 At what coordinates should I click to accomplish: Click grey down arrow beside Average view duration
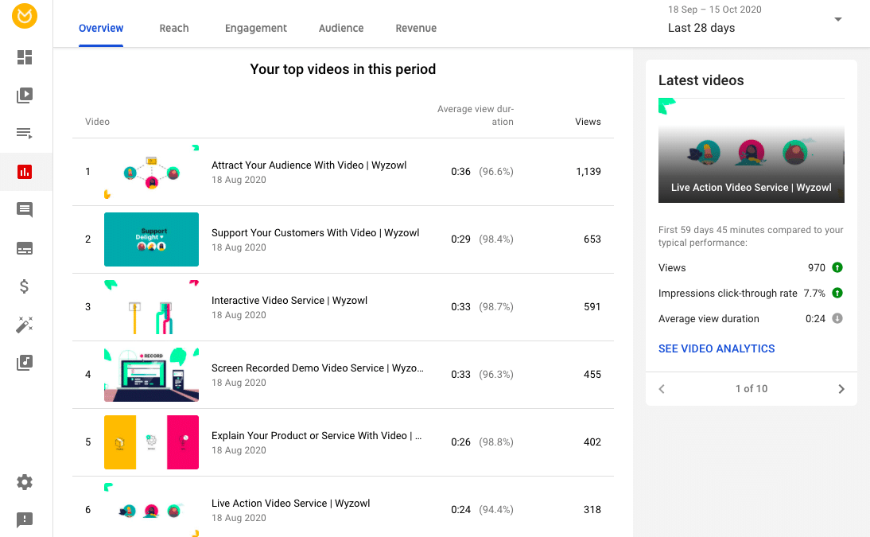837,319
